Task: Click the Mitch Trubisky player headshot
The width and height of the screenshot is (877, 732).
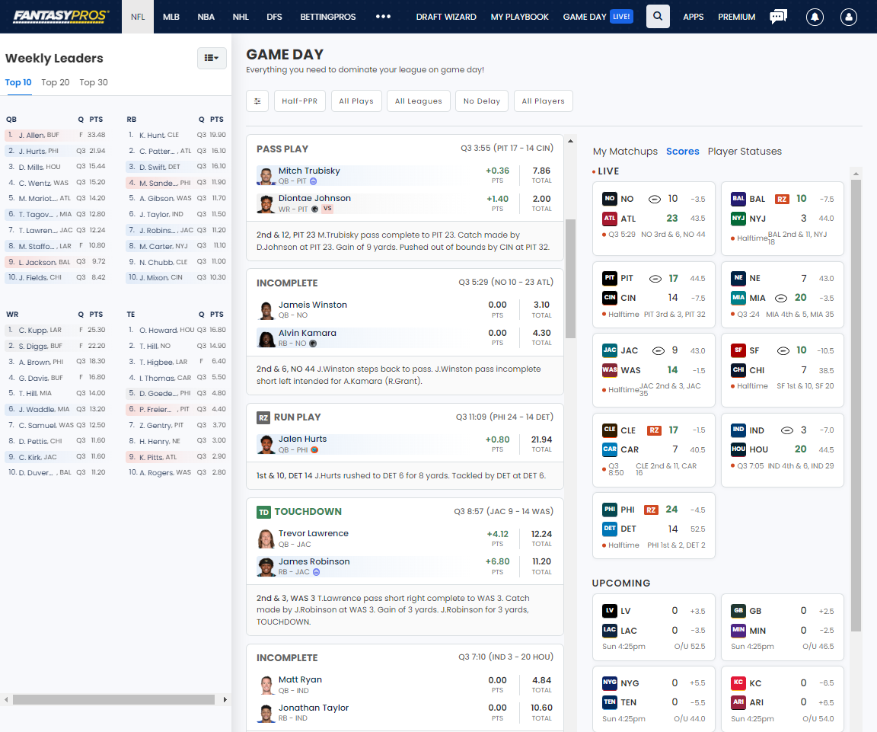Action: click(x=266, y=176)
